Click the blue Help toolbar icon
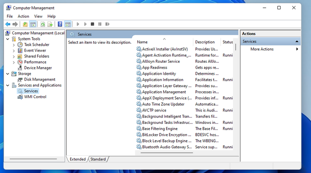Image resolution: width=311 pixels, height=173 pixels. (x=60, y=24)
